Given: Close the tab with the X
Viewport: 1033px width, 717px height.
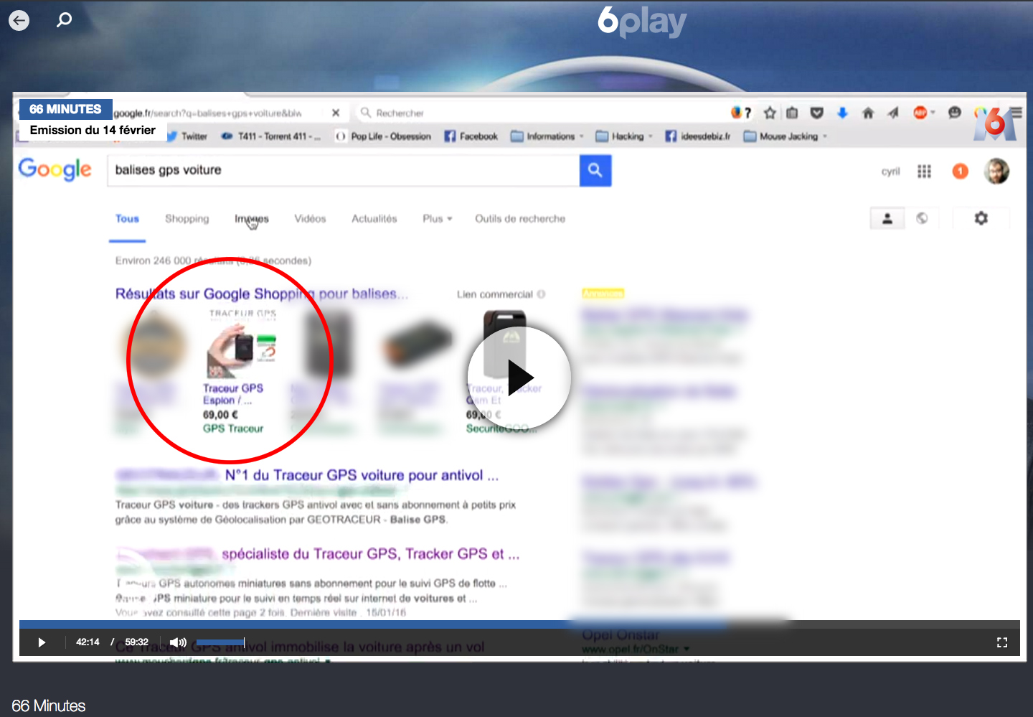Looking at the screenshot, I should click(x=336, y=113).
